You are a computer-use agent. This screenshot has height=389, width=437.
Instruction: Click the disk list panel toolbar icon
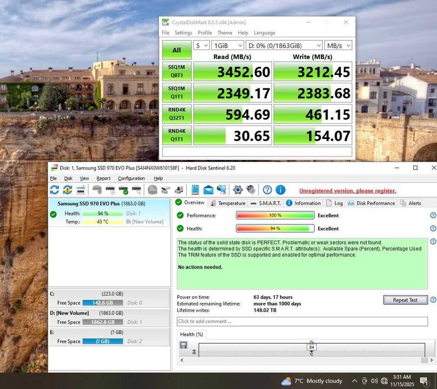pos(81,190)
